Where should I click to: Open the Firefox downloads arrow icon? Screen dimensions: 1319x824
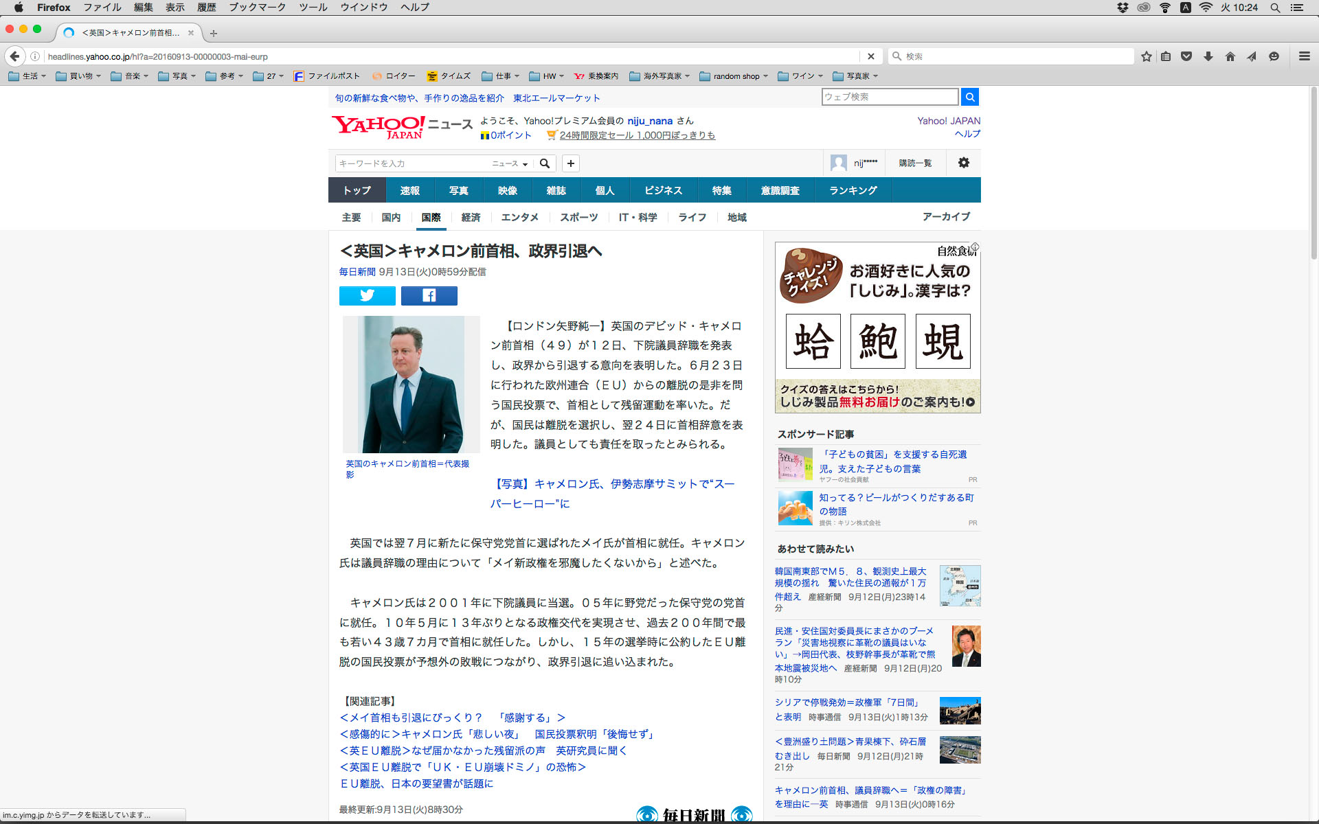point(1208,56)
